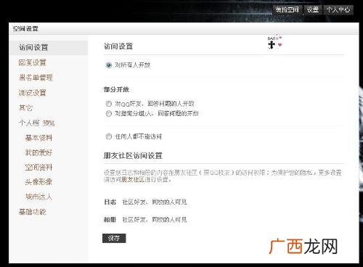Open 我的爱好 sub-item

tap(38, 152)
